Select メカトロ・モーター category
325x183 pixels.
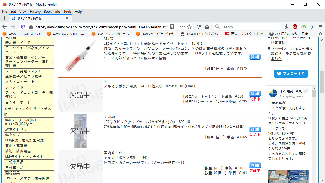click(x=29, y=82)
